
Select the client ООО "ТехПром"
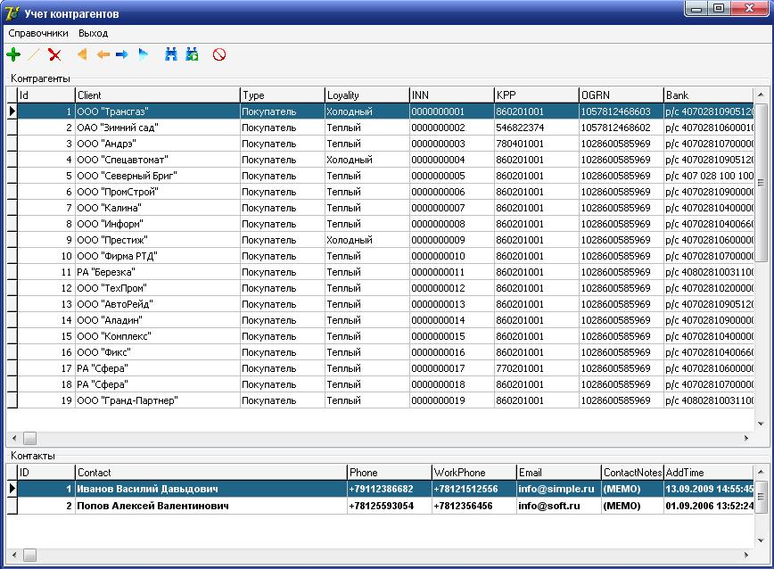[x=158, y=288]
